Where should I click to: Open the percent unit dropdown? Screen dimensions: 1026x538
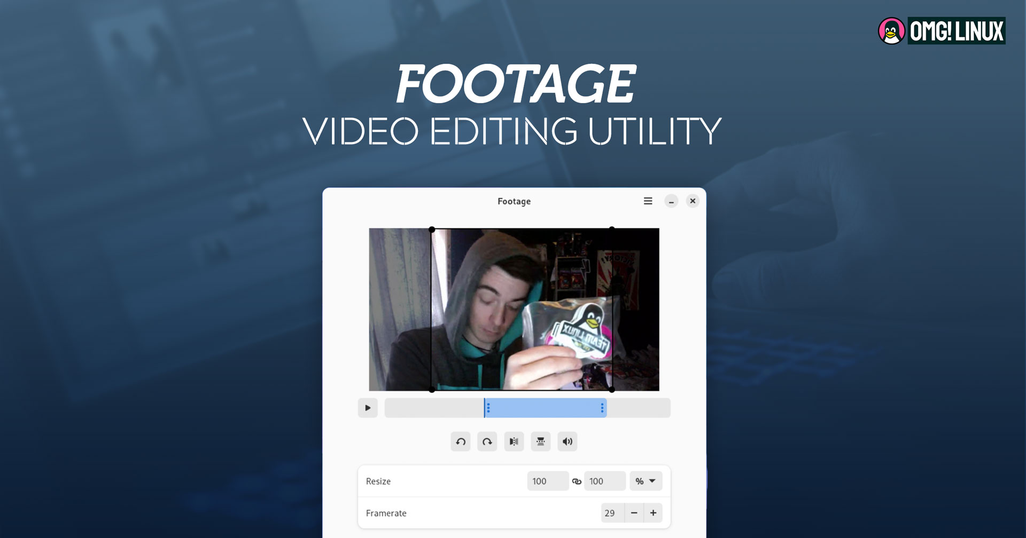tap(646, 481)
